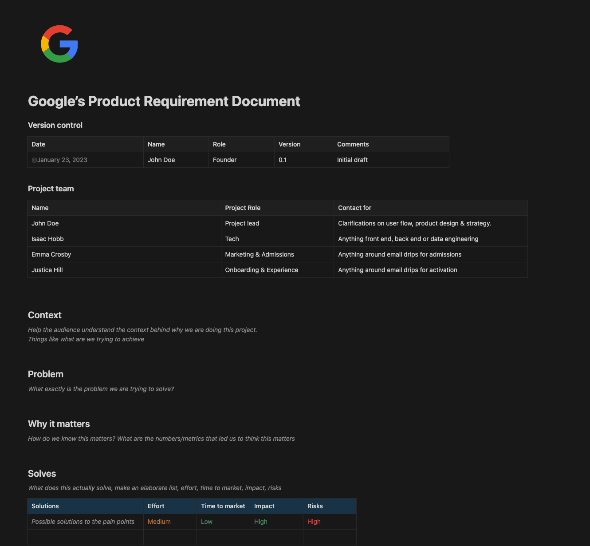The height and width of the screenshot is (546, 590).
Task: Click the Role column header in Version control
Action: tap(241, 144)
